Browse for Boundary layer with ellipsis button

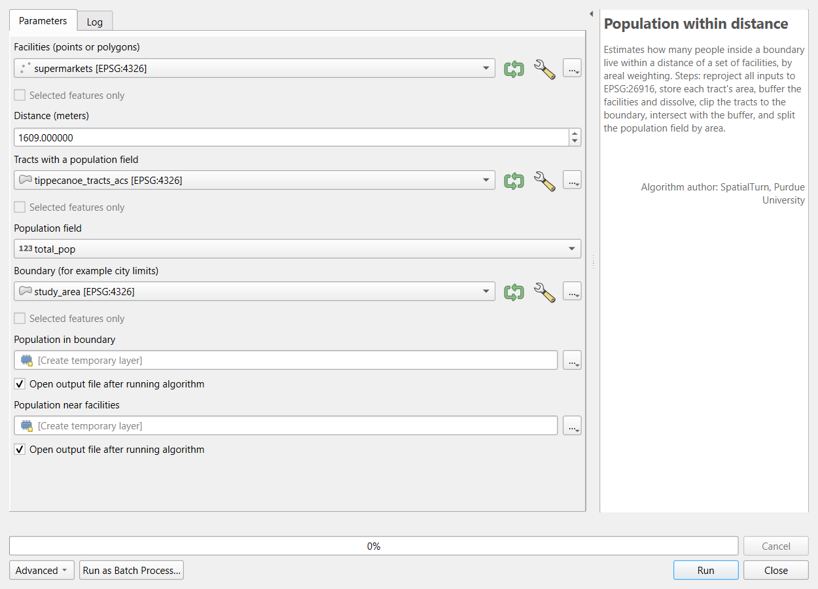[572, 292]
